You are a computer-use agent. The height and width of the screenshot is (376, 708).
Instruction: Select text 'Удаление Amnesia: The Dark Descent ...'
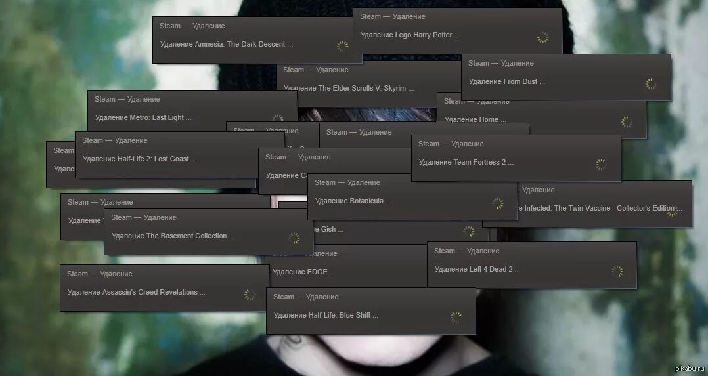tap(226, 44)
